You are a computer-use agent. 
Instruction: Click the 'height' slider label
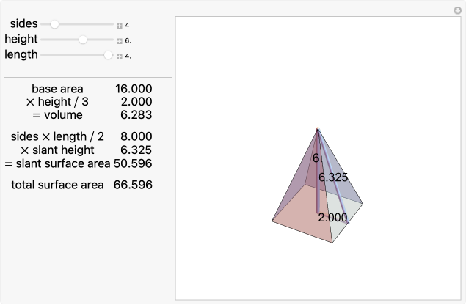pyautogui.click(x=21, y=40)
